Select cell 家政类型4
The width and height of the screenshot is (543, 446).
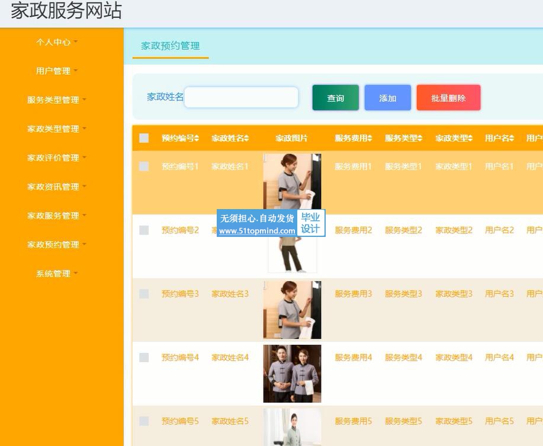coord(454,358)
